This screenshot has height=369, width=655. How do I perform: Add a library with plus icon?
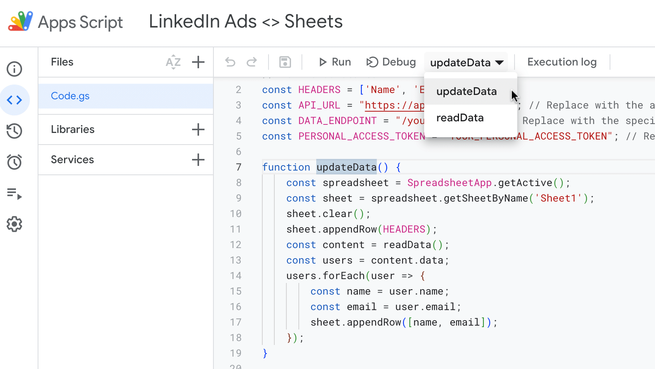(198, 129)
